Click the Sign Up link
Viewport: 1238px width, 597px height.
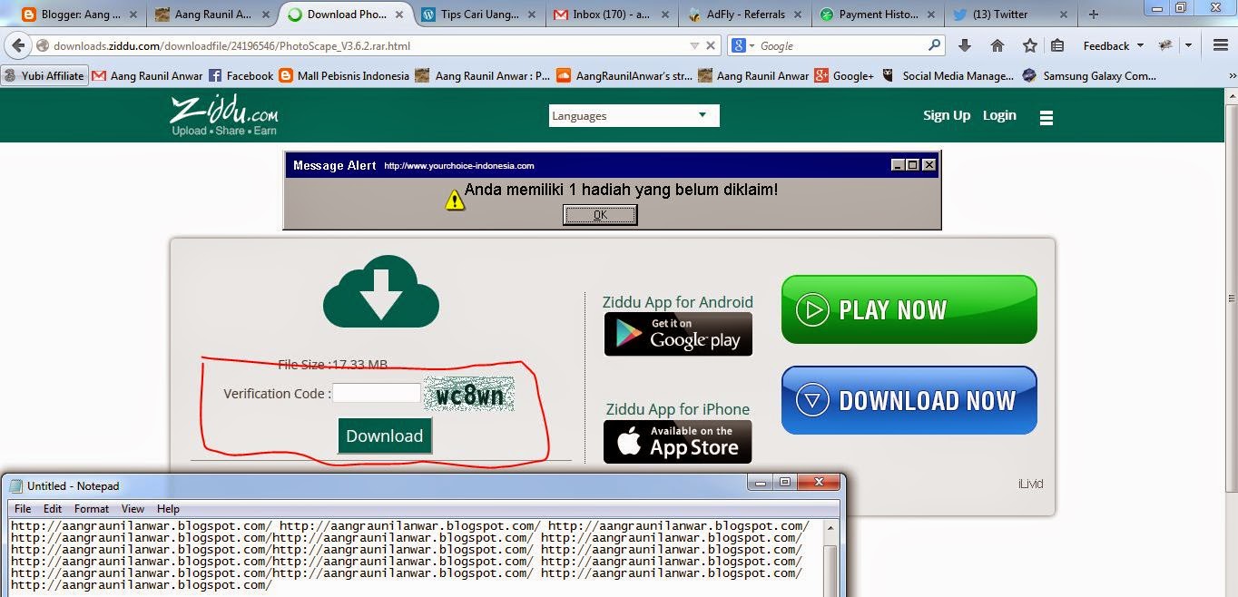point(947,115)
